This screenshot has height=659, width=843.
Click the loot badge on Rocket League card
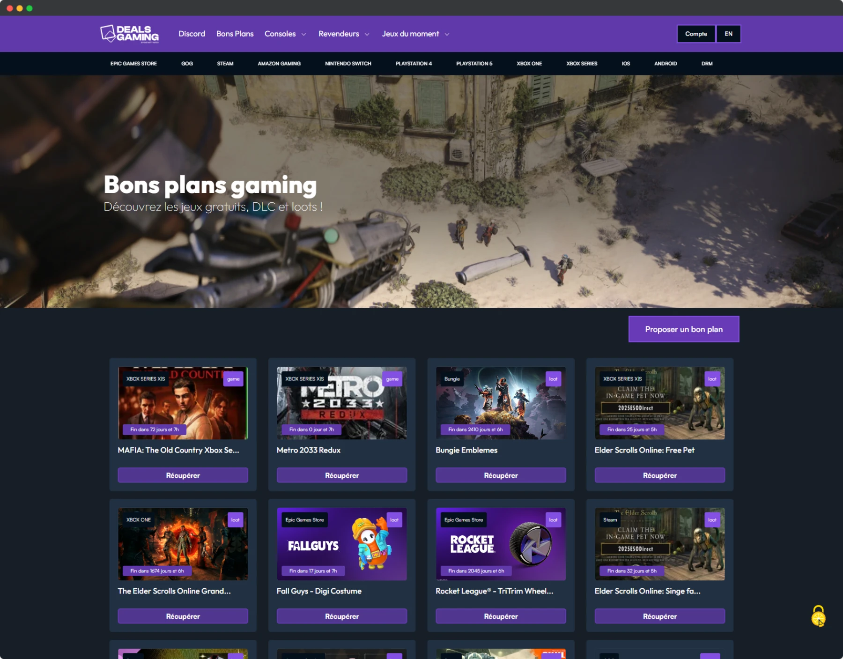point(553,520)
